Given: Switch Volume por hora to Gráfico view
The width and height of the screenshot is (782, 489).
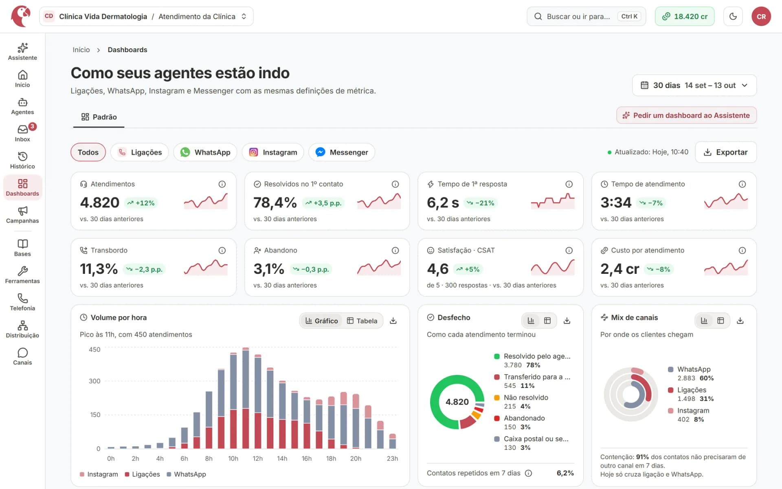Looking at the screenshot, I should tap(322, 321).
